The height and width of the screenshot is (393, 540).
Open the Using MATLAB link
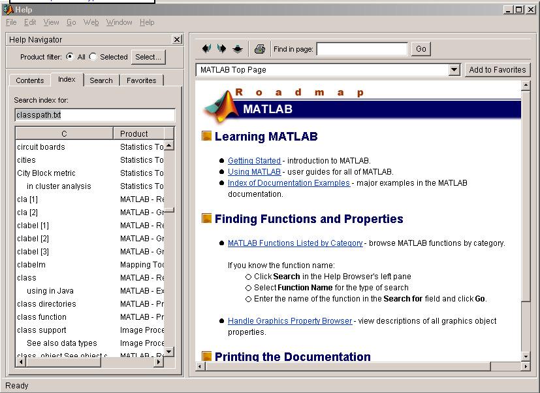pos(254,172)
